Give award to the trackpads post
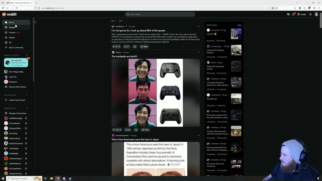 136,130
